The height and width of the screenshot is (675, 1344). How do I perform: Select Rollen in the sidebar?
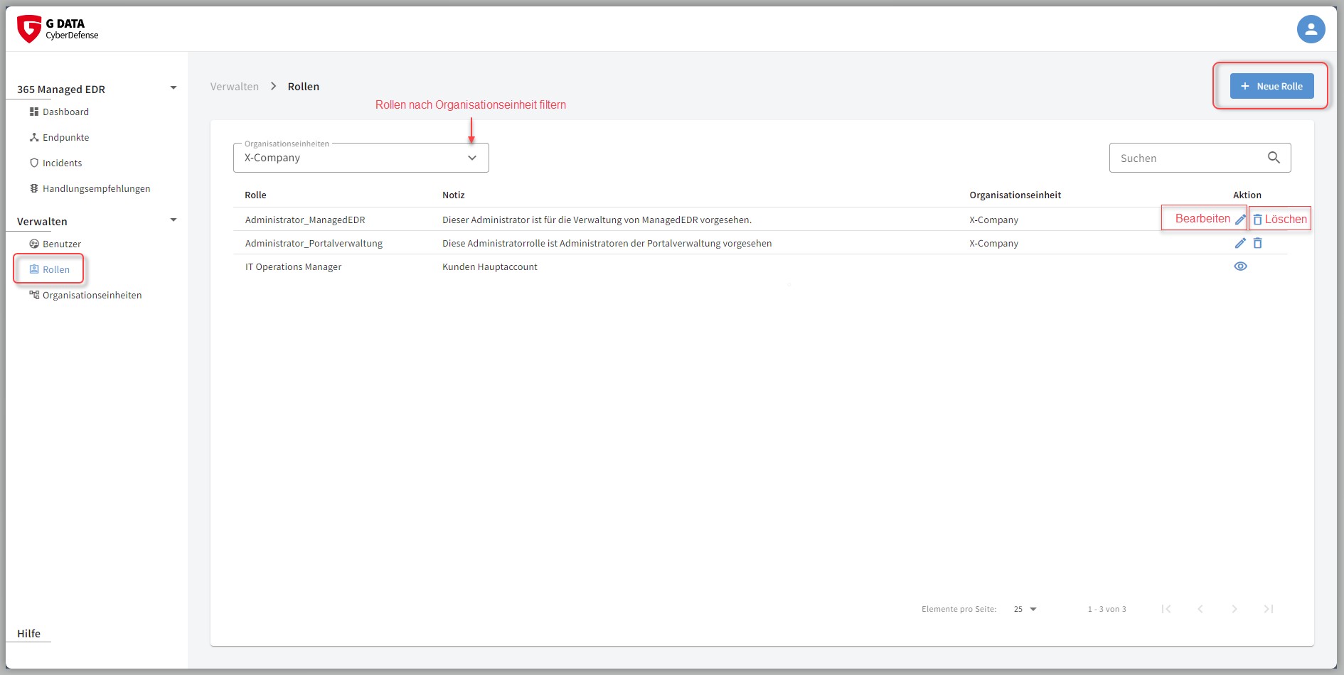50,269
